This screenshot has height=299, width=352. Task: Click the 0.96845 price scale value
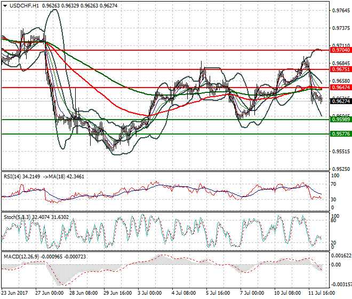coord(341,63)
